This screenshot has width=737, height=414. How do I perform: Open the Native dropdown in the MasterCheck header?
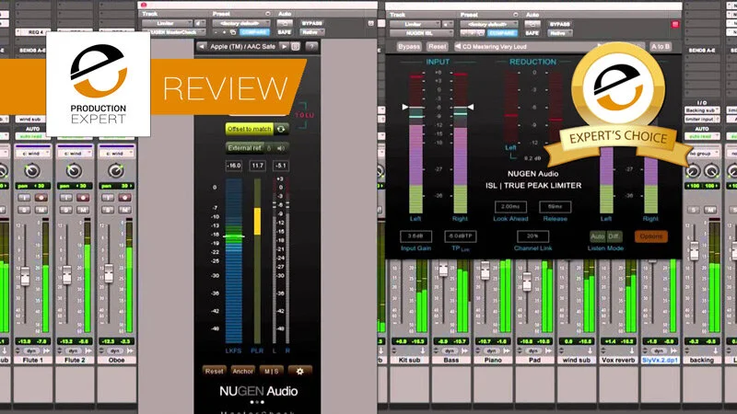click(x=312, y=32)
